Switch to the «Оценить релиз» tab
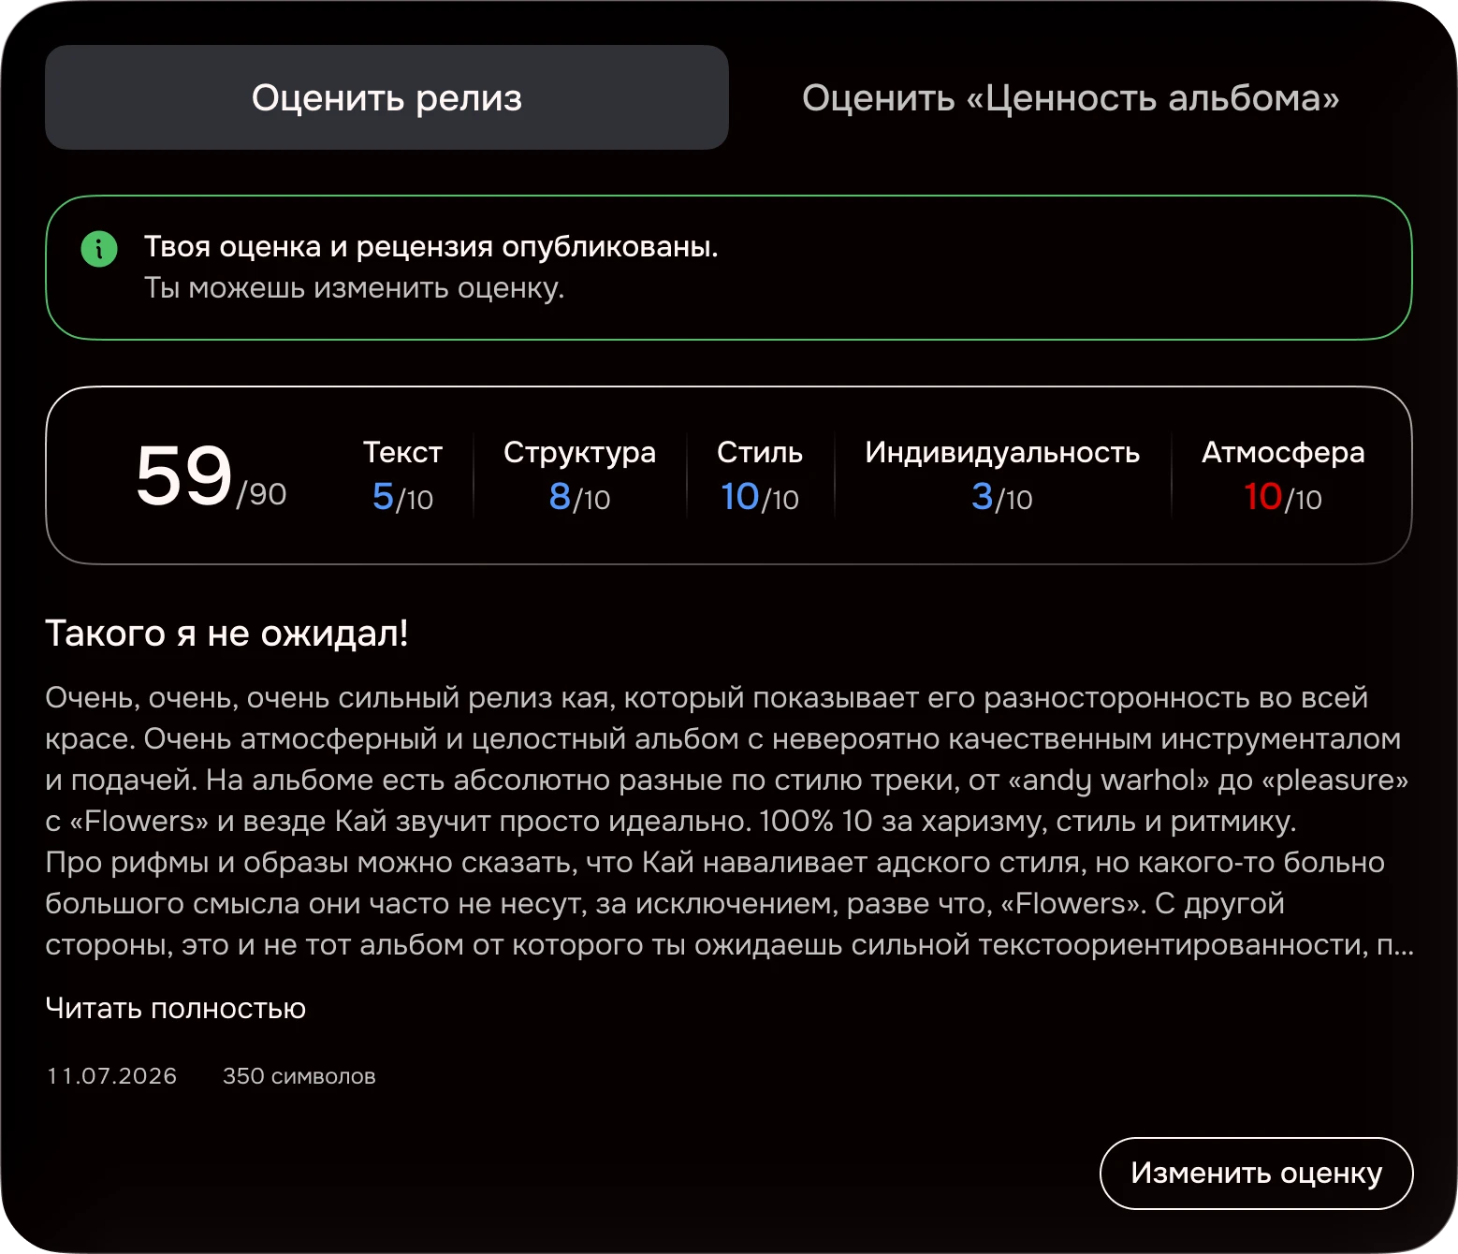The width and height of the screenshot is (1458, 1254). 386,97
